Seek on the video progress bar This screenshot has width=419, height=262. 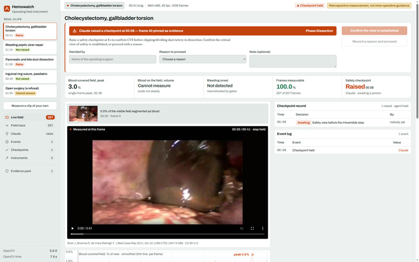[x=167, y=234]
